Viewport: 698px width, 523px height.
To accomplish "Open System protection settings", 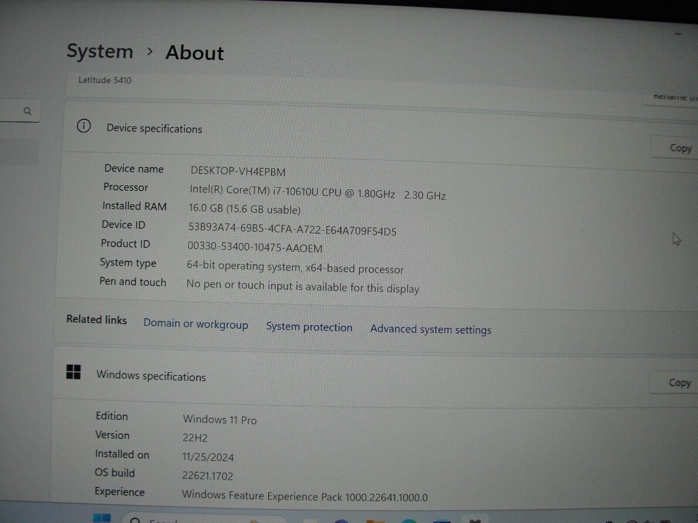I will pos(309,327).
